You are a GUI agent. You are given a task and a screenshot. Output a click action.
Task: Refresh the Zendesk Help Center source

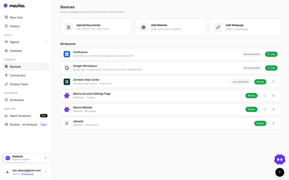pyautogui.click(x=273, y=82)
